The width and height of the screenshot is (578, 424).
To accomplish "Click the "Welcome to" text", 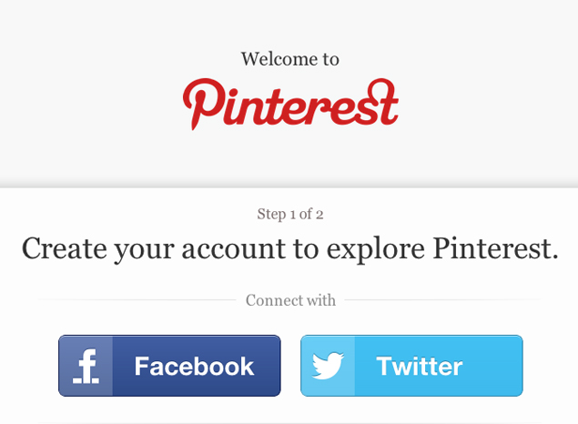I will coord(290,59).
